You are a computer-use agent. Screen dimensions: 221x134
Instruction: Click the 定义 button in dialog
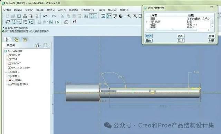pyautogui.click(x=148, y=36)
